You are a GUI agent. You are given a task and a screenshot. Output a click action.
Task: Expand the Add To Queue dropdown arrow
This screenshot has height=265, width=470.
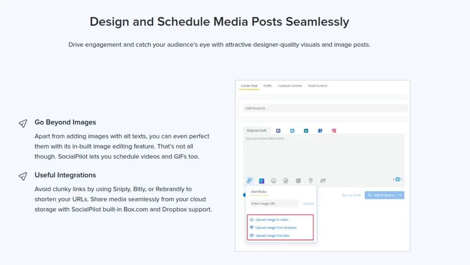400,195
